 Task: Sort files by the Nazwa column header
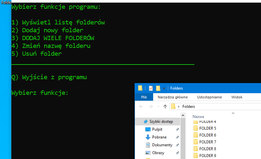[198, 116]
